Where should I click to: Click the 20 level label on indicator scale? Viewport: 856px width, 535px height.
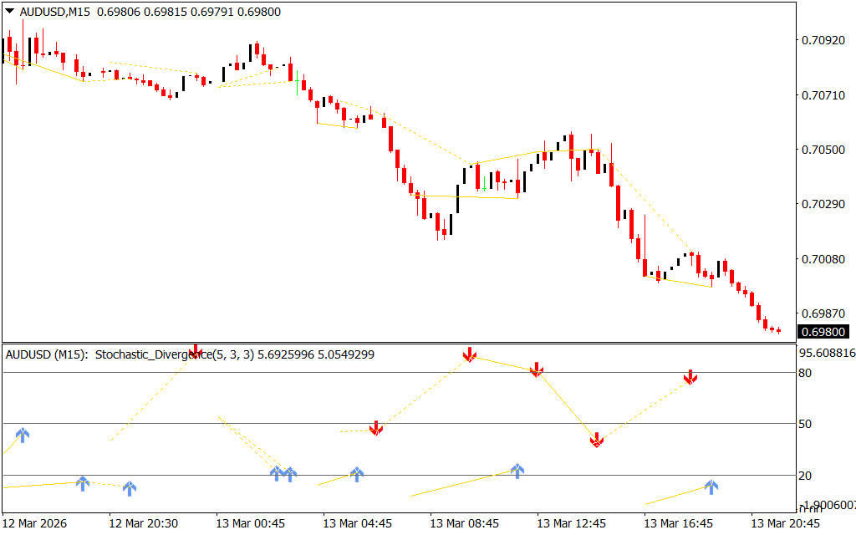(806, 476)
